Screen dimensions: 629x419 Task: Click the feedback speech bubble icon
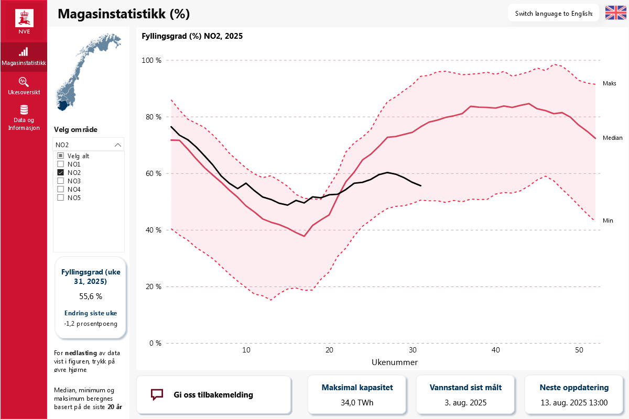157,394
